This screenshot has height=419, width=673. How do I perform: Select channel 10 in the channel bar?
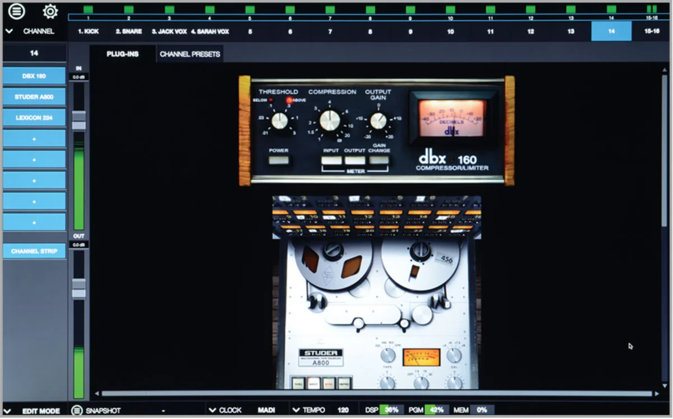click(x=450, y=31)
